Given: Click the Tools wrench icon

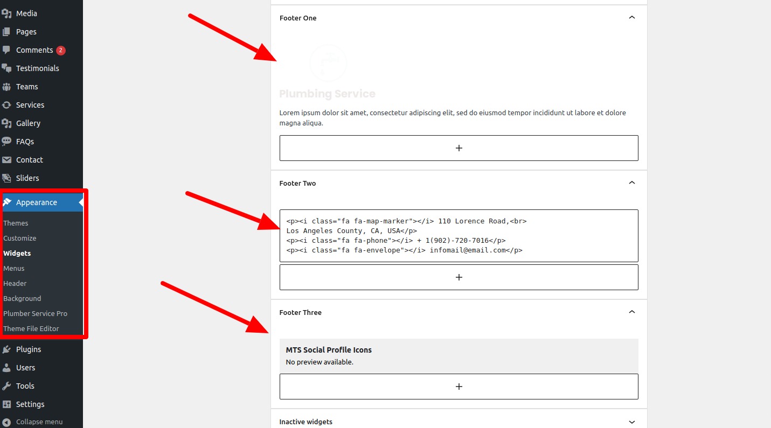Looking at the screenshot, I should (x=6, y=386).
